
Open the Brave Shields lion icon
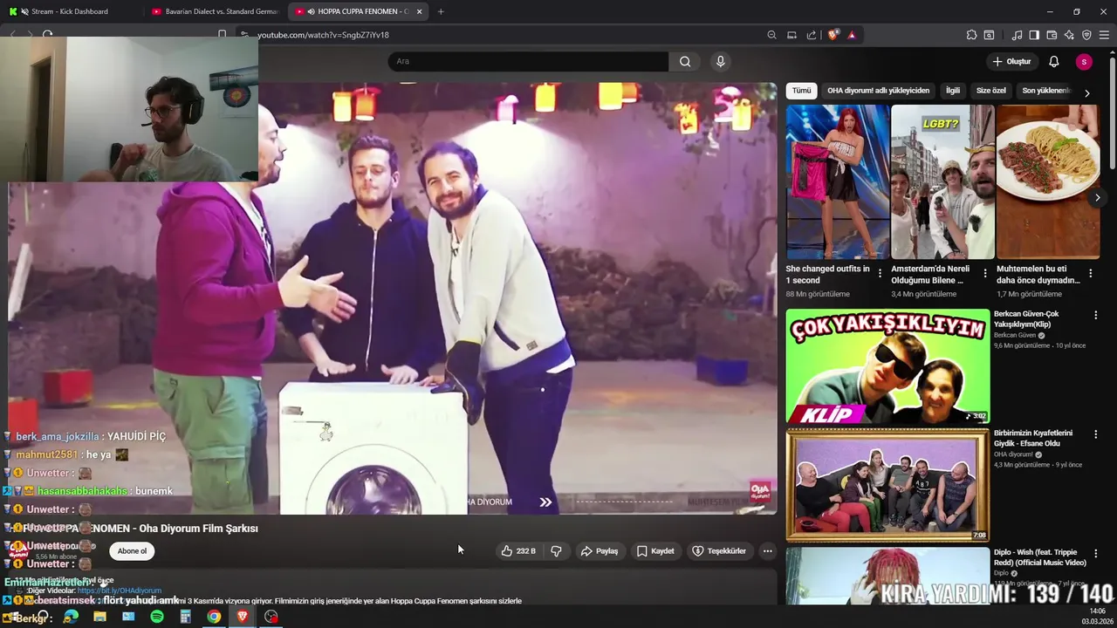(x=833, y=35)
